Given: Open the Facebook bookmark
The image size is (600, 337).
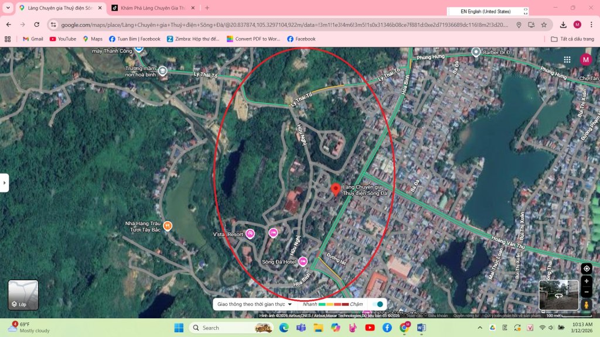Looking at the screenshot, I should click(x=301, y=39).
